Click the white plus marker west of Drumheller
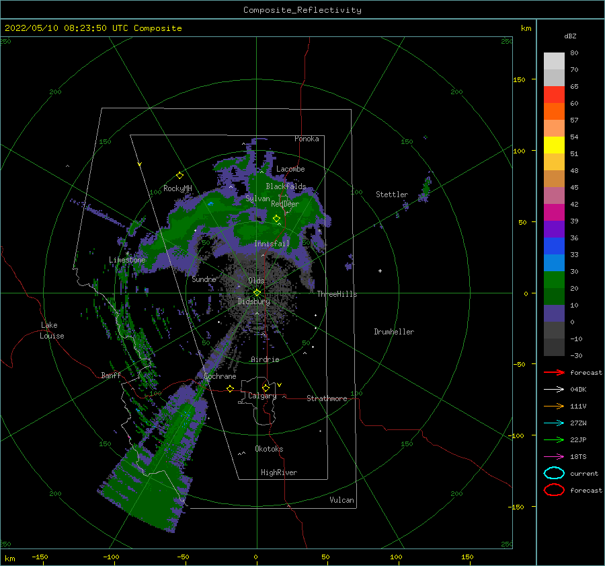This screenshot has height=566, width=605. [380, 271]
